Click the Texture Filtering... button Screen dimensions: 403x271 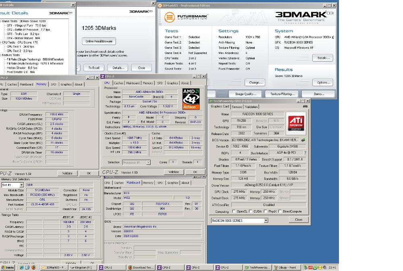point(282,94)
